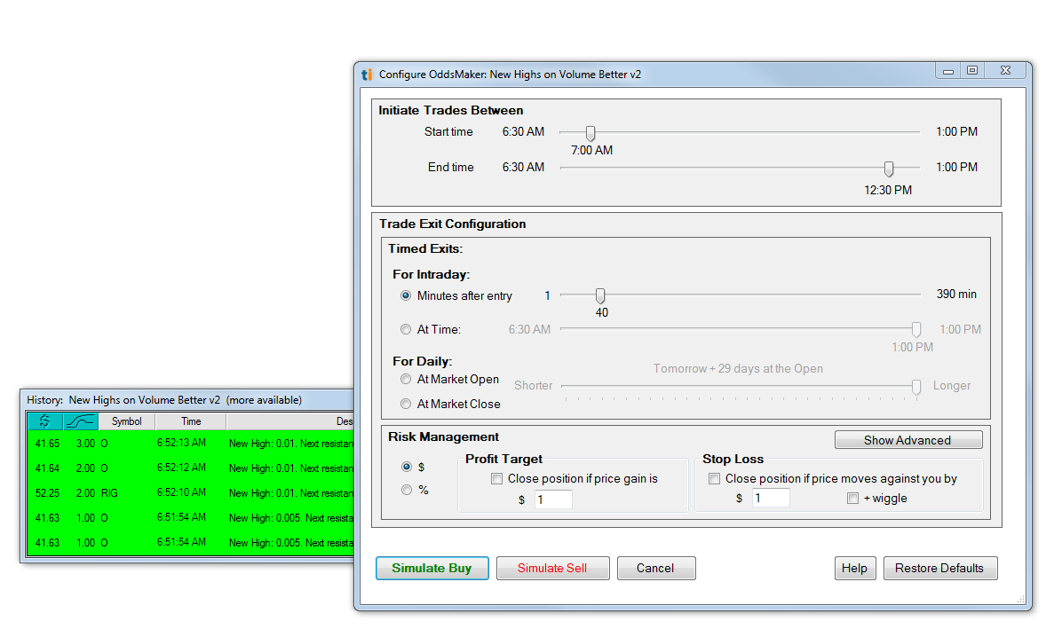This screenshot has width=1062, height=629.
Task: Click 'Tomorrow + 29 days at the Open' label
Action: [738, 368]
